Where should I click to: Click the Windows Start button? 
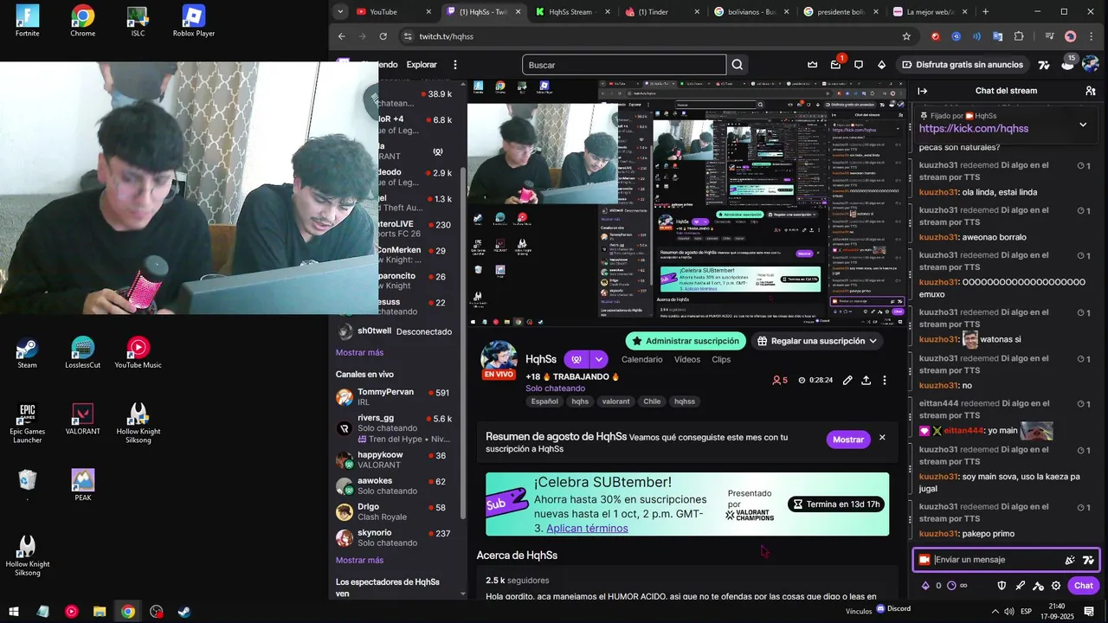[14, 612]
